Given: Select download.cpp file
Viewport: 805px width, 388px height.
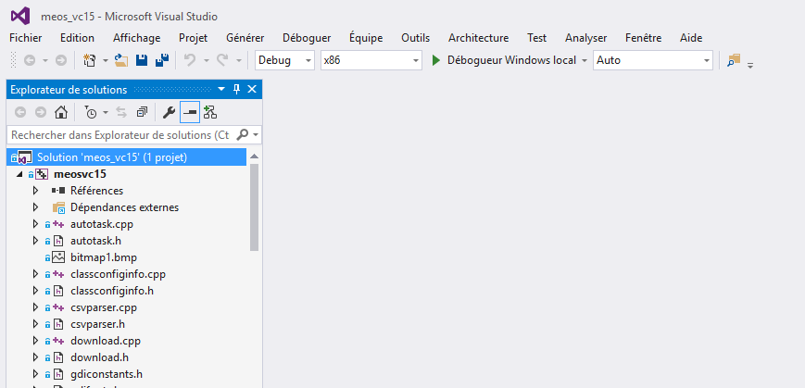Looking at the screenshot, I should click(106, 341).
